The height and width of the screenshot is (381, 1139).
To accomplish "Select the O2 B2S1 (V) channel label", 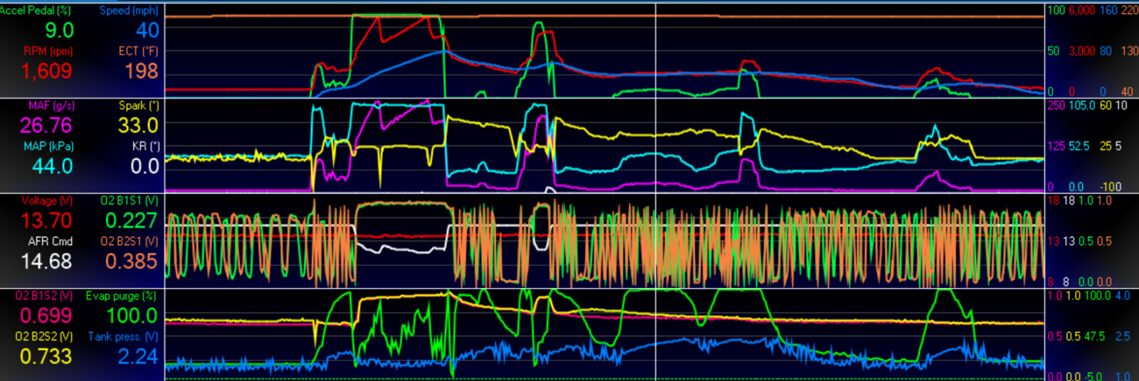I will (130, 242).
